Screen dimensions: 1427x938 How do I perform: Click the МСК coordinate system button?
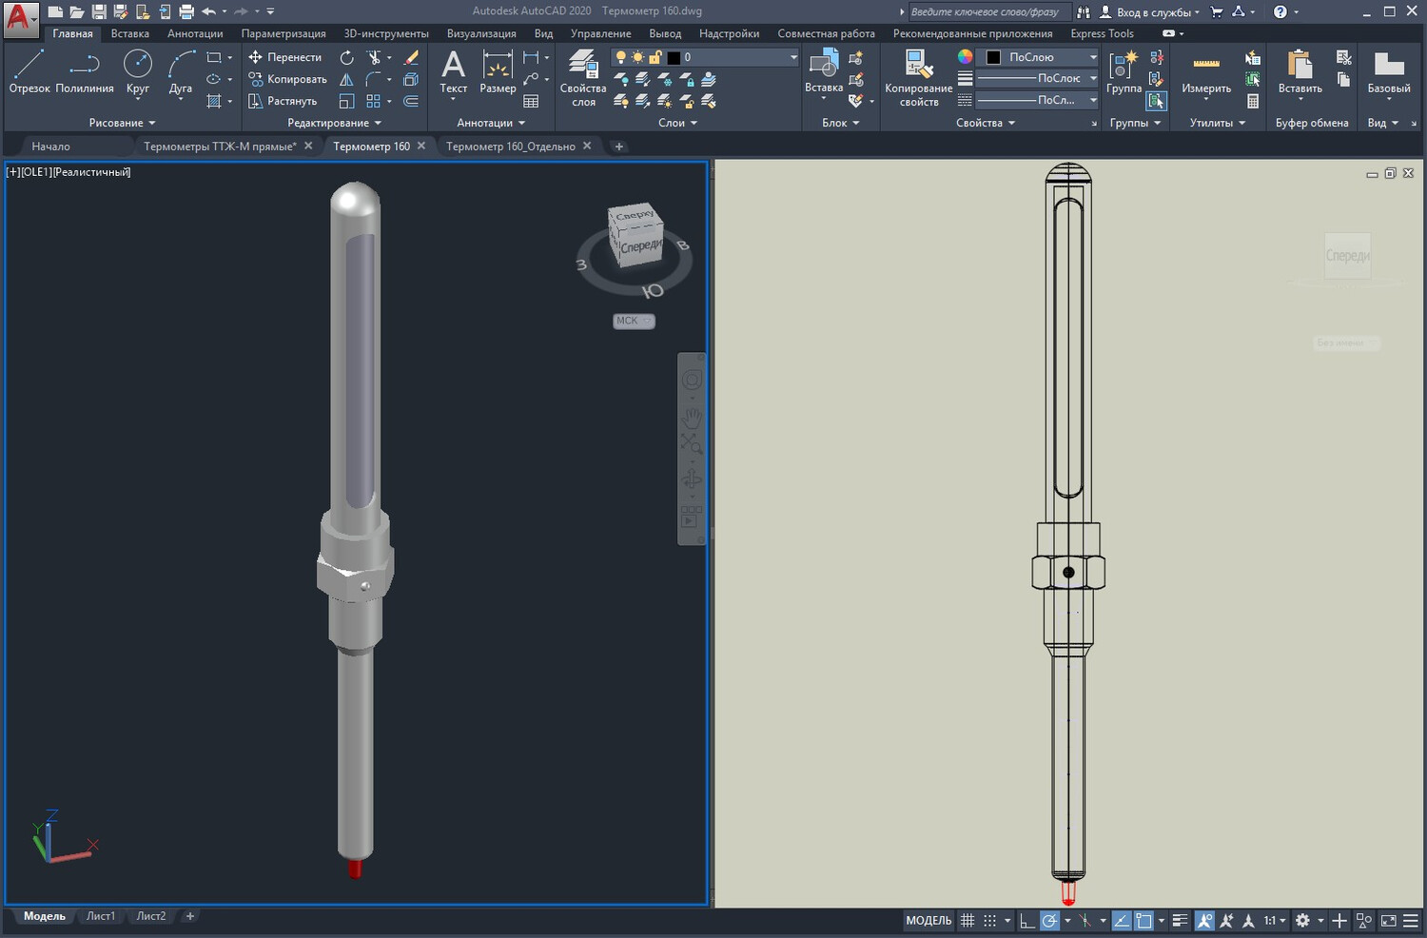click(x=634, y=321)
